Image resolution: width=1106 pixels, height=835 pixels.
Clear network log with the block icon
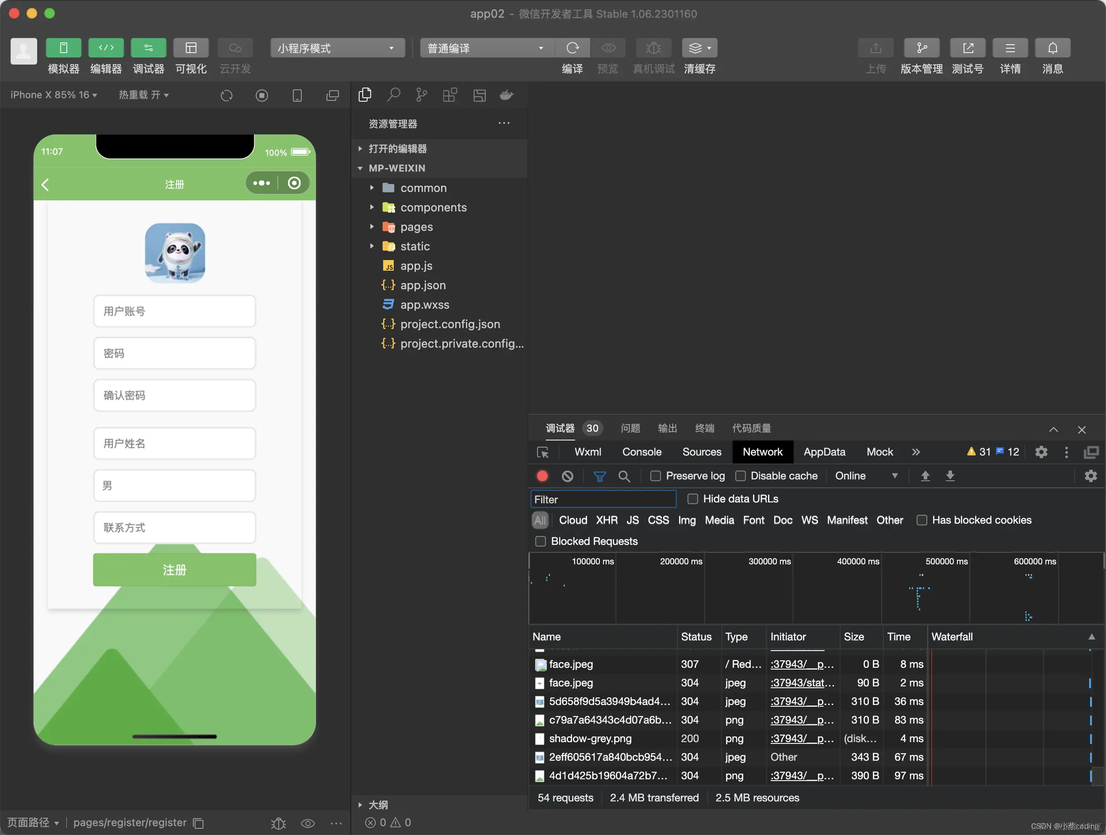567,476
